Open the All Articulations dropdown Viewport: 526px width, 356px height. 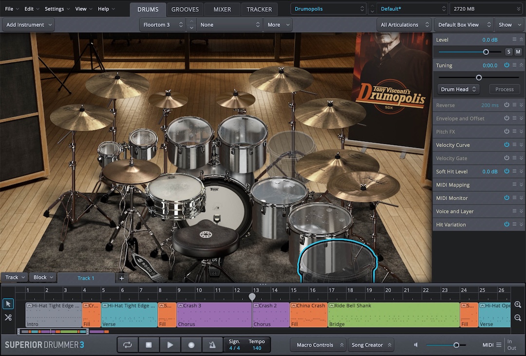404,24
